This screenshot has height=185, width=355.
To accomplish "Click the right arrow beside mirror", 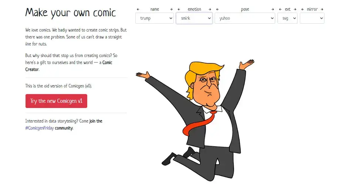I will tap(322, 9).
